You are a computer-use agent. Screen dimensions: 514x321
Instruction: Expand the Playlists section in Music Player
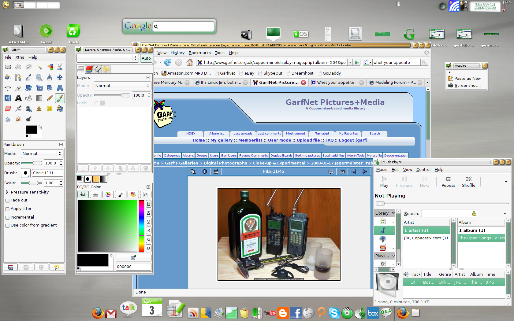[x=393, y=256]
